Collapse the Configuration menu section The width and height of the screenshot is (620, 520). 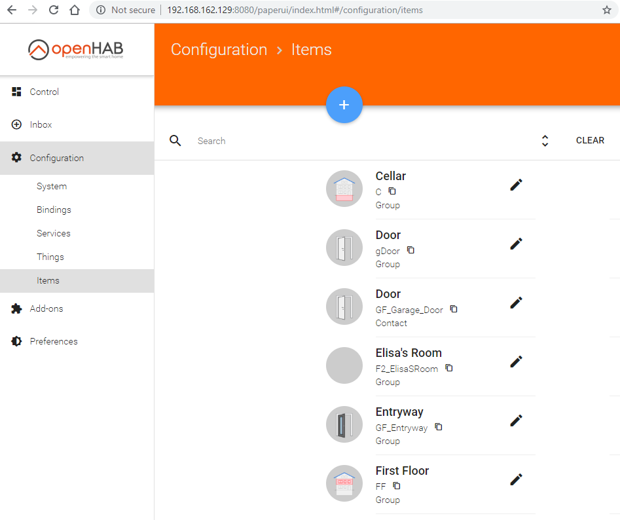77,158
